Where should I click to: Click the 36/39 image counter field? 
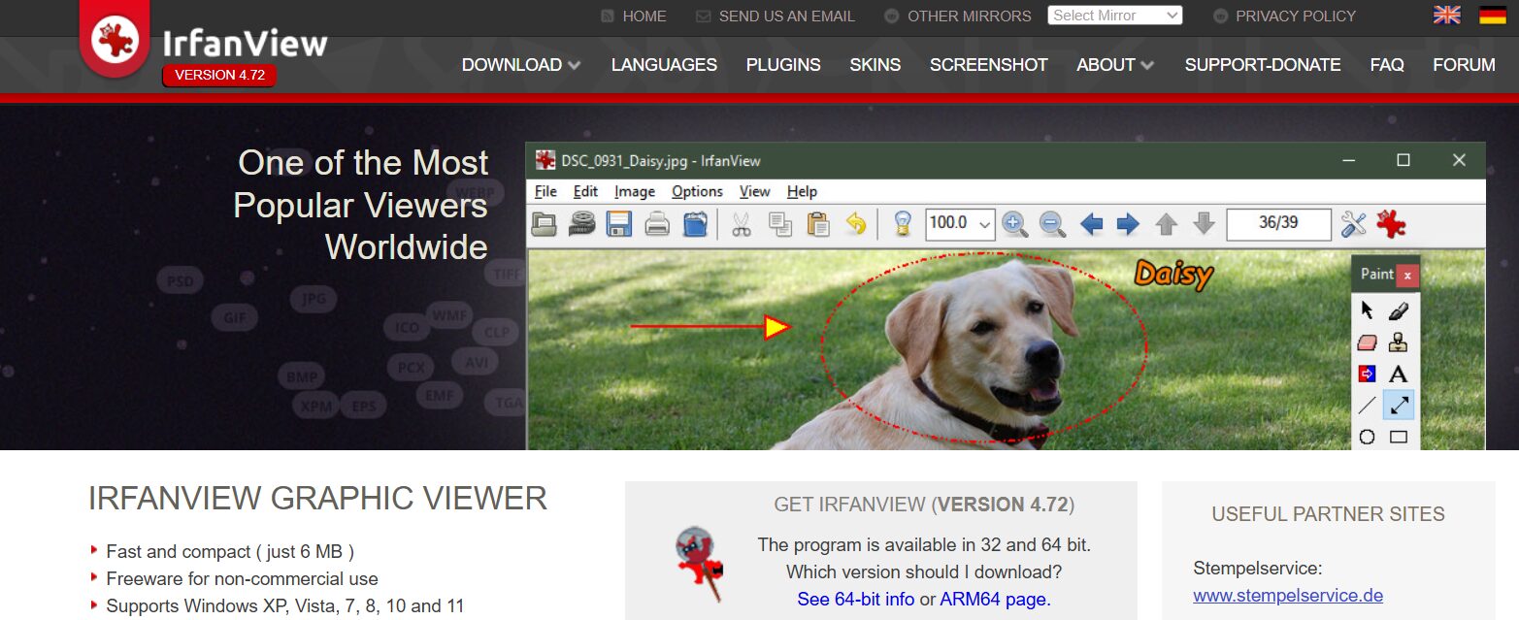click(1278, 223)
